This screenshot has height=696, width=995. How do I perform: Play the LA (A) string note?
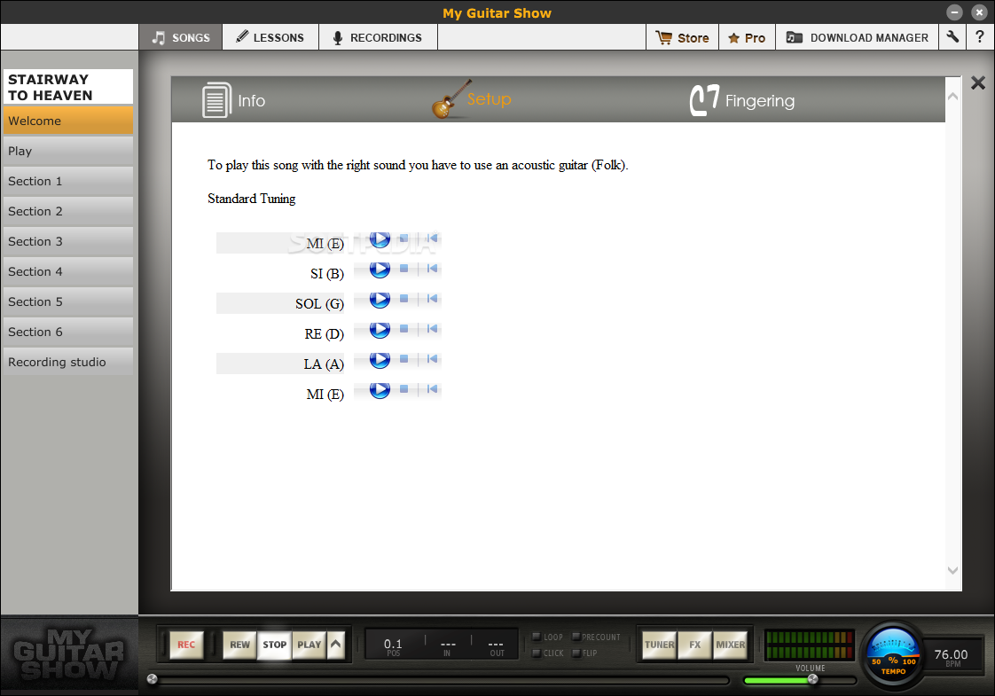click(x=380, y=360)
